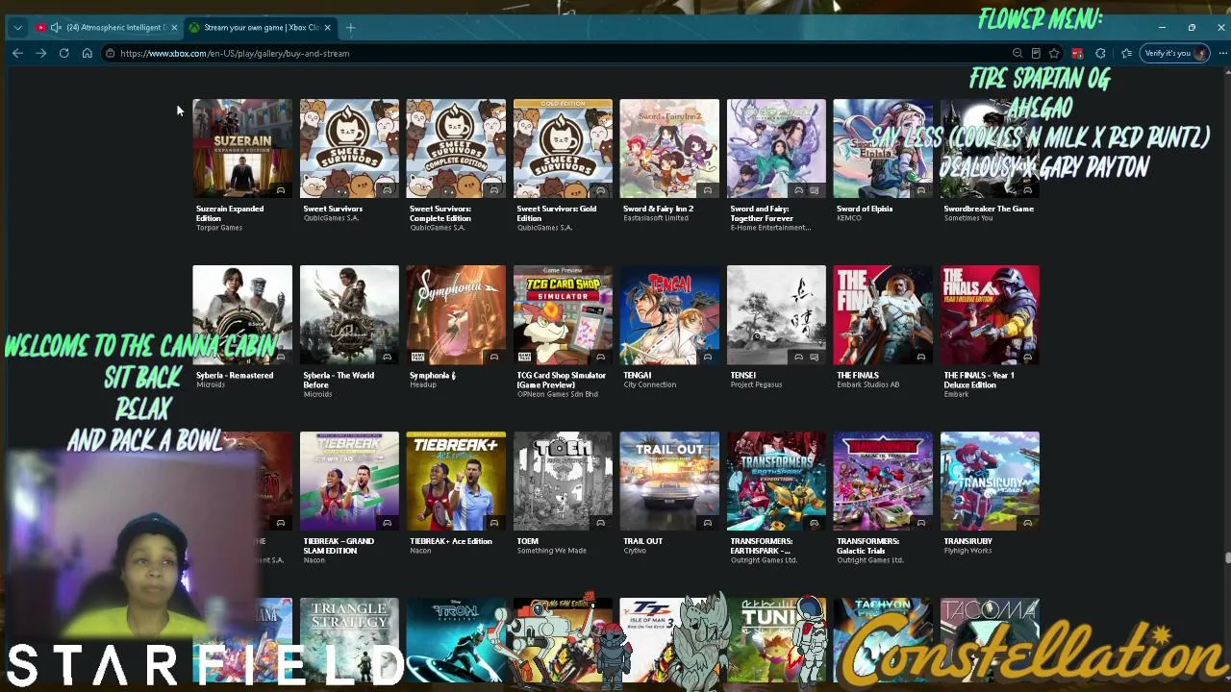Click the xbox.com address bar URL
Screen dimensions: 1231x692
[235, 54]
